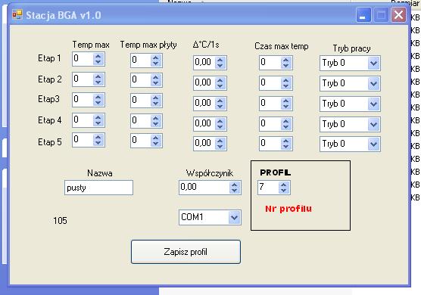Increase the Współczynnik value
This screenshot has width=421, height=295.
[235, 185]
